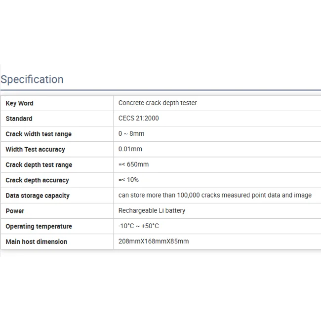This screenshot has height=321, width=321.
Task: Click the Concrete crack depth tester text
Action: pos(158,103)
